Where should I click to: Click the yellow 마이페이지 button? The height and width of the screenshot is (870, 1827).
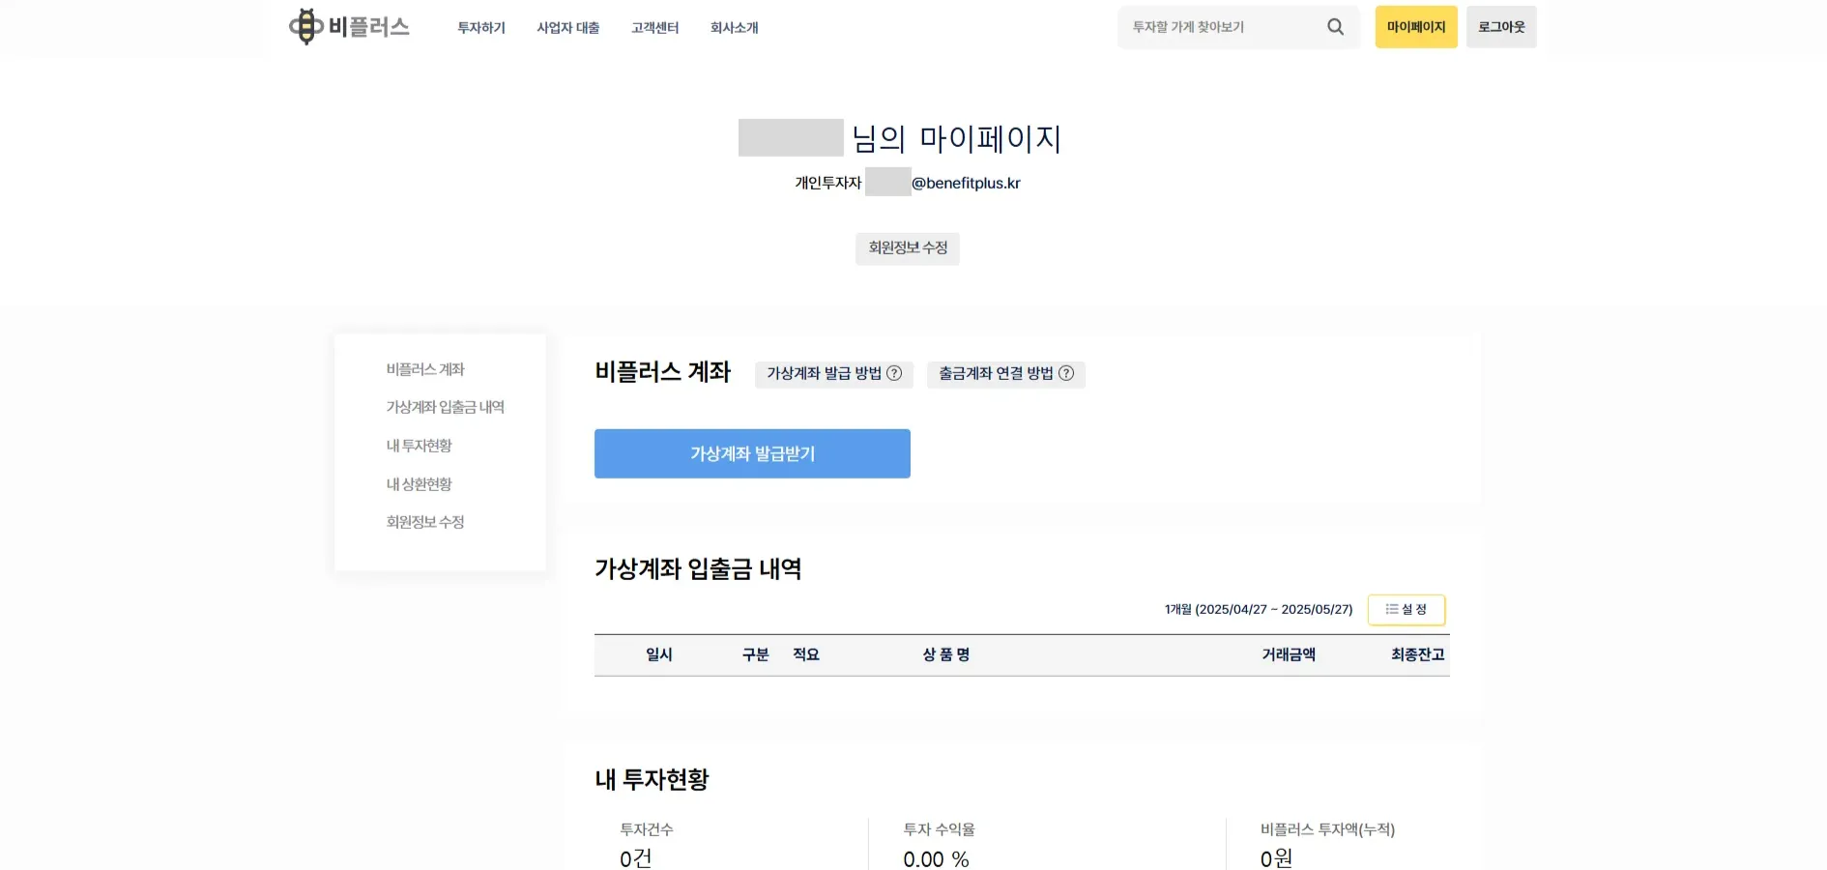coord(1416,27)
